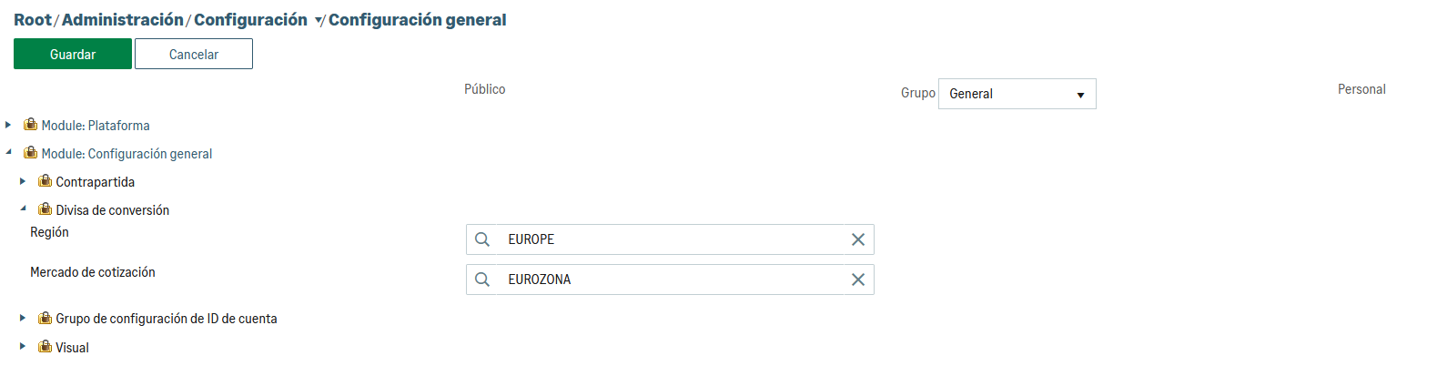Click the Module: Plataforma lock icon

(31, 125)
